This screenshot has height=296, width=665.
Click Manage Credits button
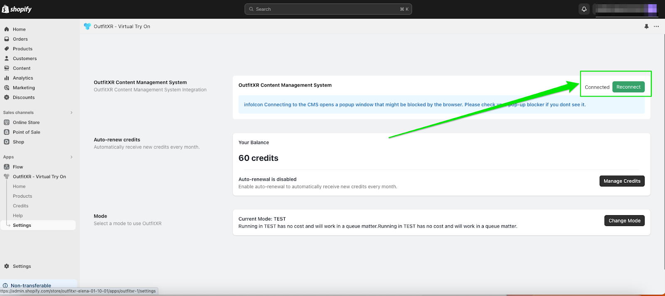(x=622, y=181)
